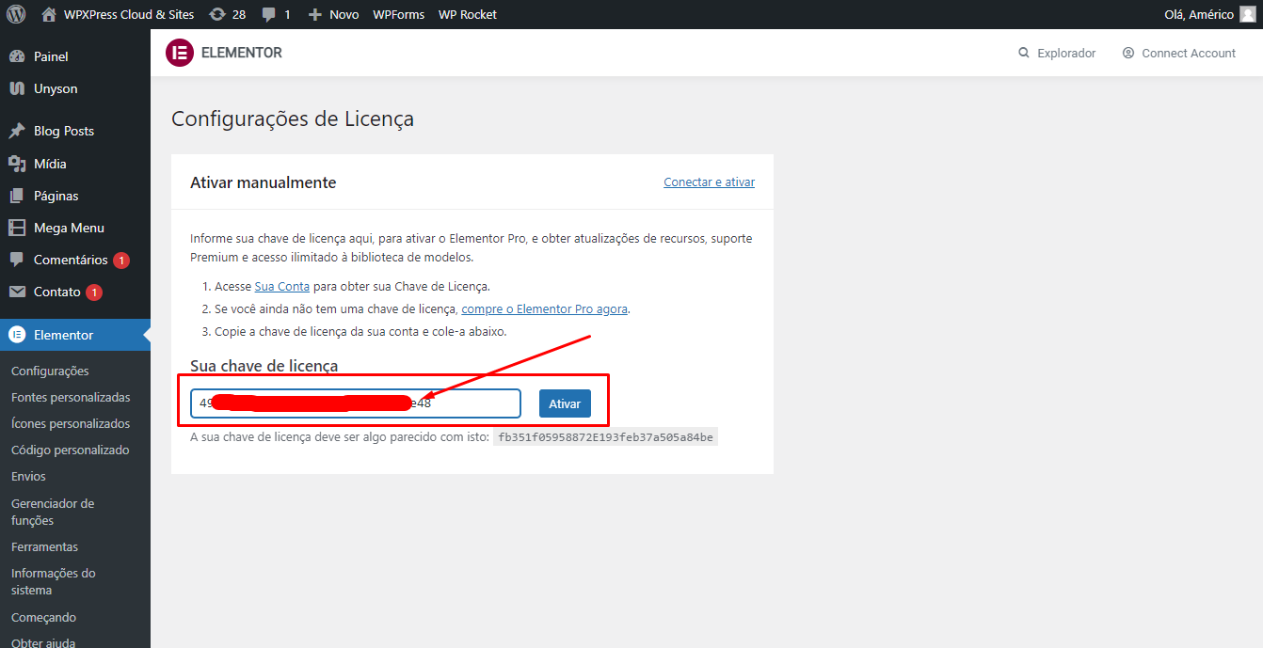
Task: Click Explorador in the Elementor header
Action: click(1066, 54)
